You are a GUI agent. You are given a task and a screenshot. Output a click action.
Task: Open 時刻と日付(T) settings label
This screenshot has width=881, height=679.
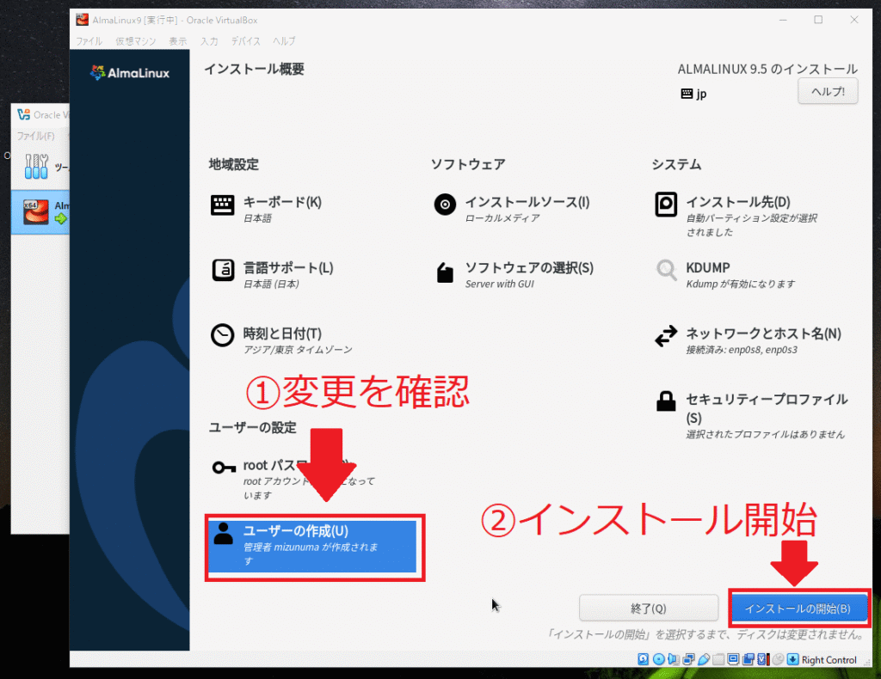click(282, 333)
